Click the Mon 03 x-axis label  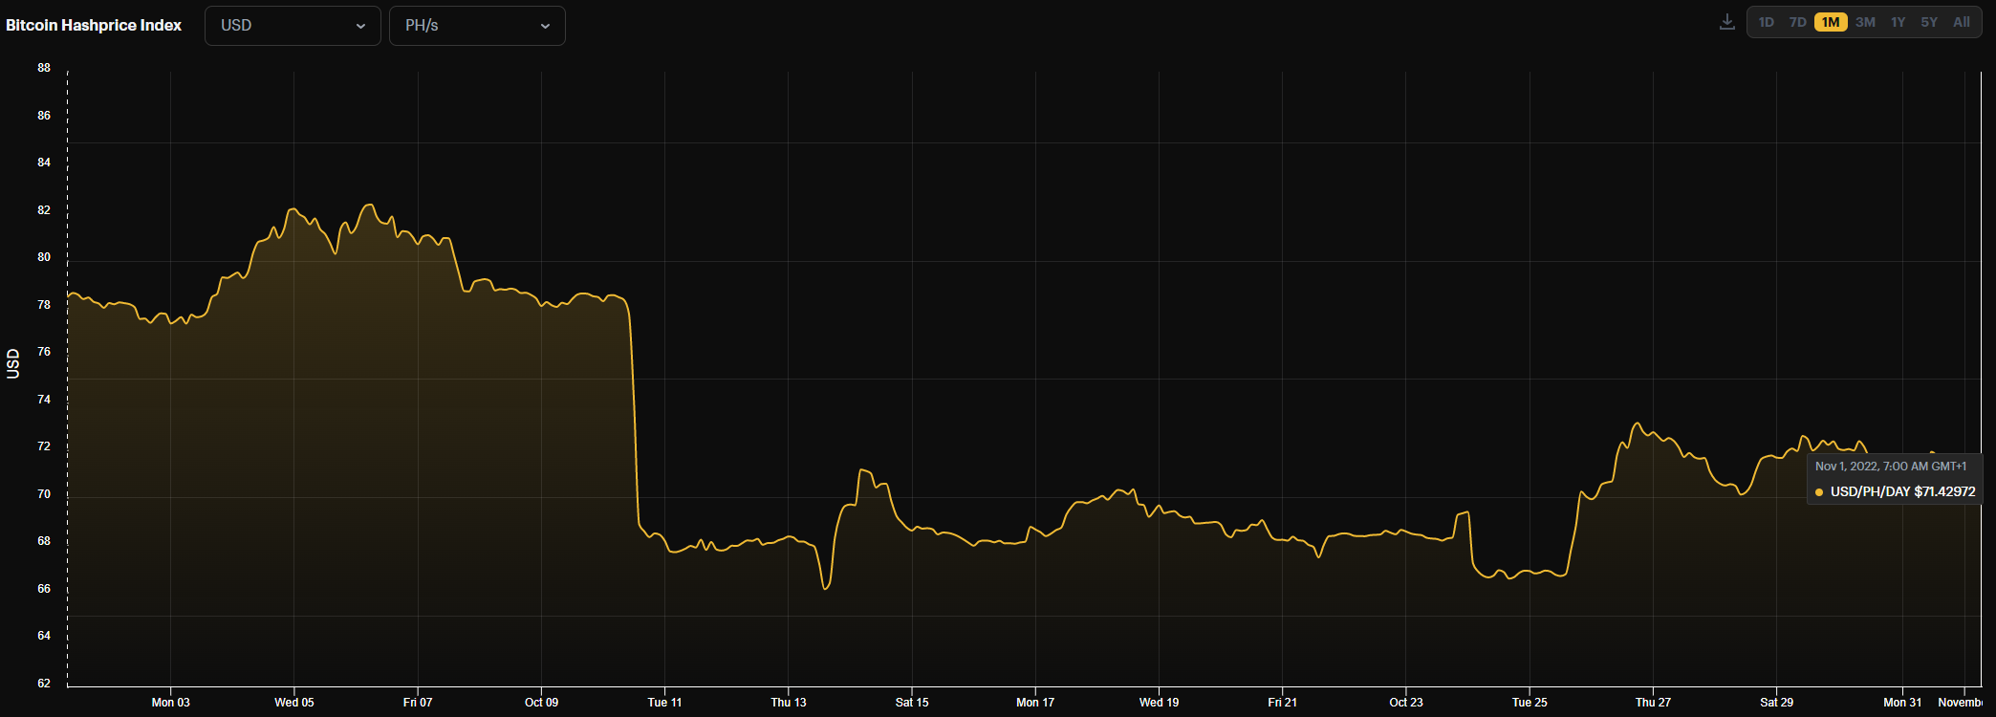[x=170, y=703]
